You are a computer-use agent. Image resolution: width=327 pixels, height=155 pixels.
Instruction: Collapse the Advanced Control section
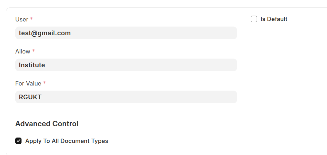(x=47, y=124)
